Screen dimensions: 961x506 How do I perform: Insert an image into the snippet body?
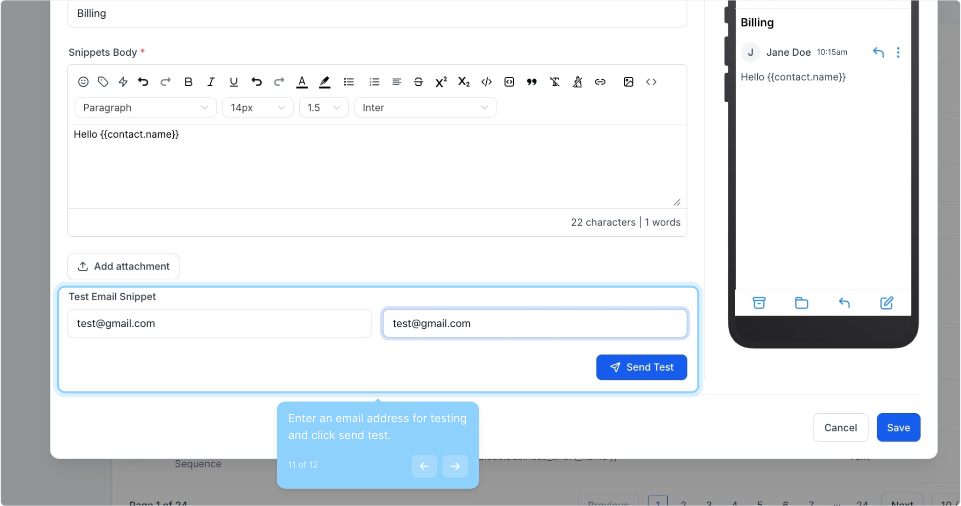(628, 82)
